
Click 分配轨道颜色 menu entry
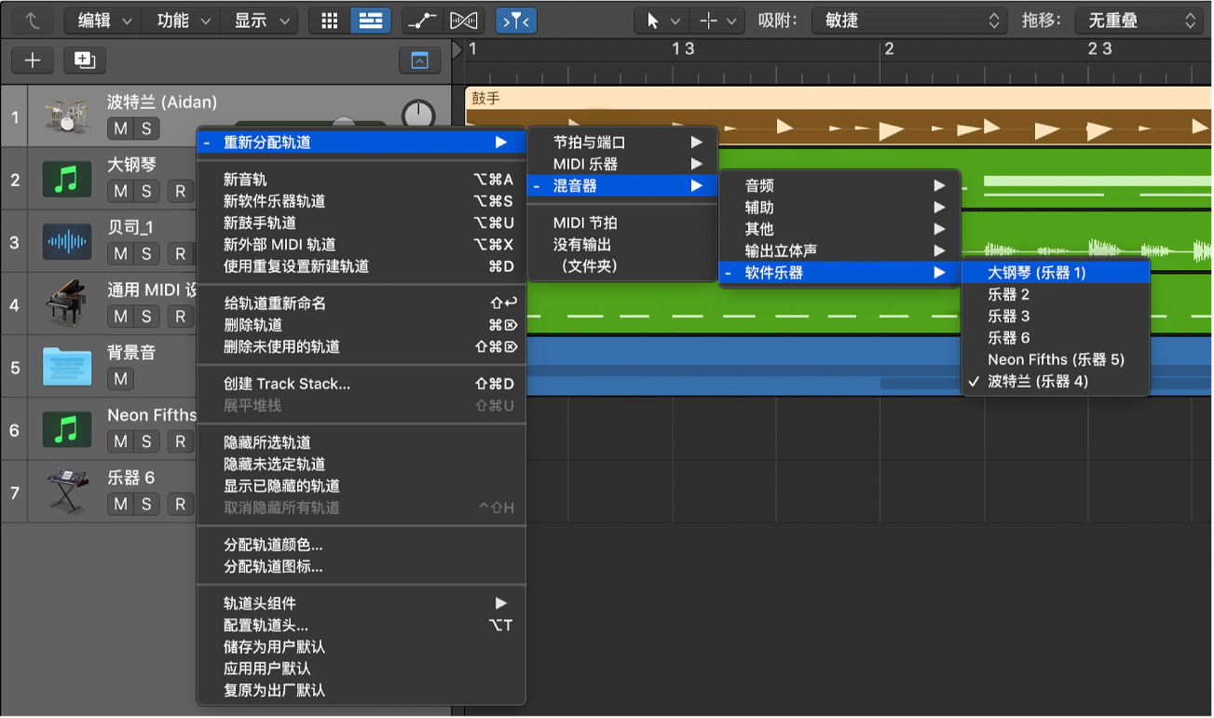click(x=273, y=545)
